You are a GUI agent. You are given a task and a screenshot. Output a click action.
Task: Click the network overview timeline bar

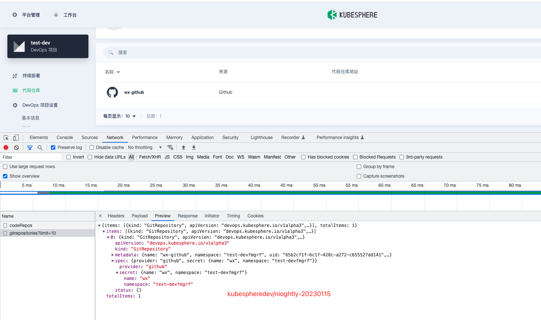click(x=270, y=193)
